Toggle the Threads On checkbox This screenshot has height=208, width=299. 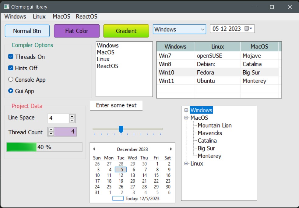(11, 57)
